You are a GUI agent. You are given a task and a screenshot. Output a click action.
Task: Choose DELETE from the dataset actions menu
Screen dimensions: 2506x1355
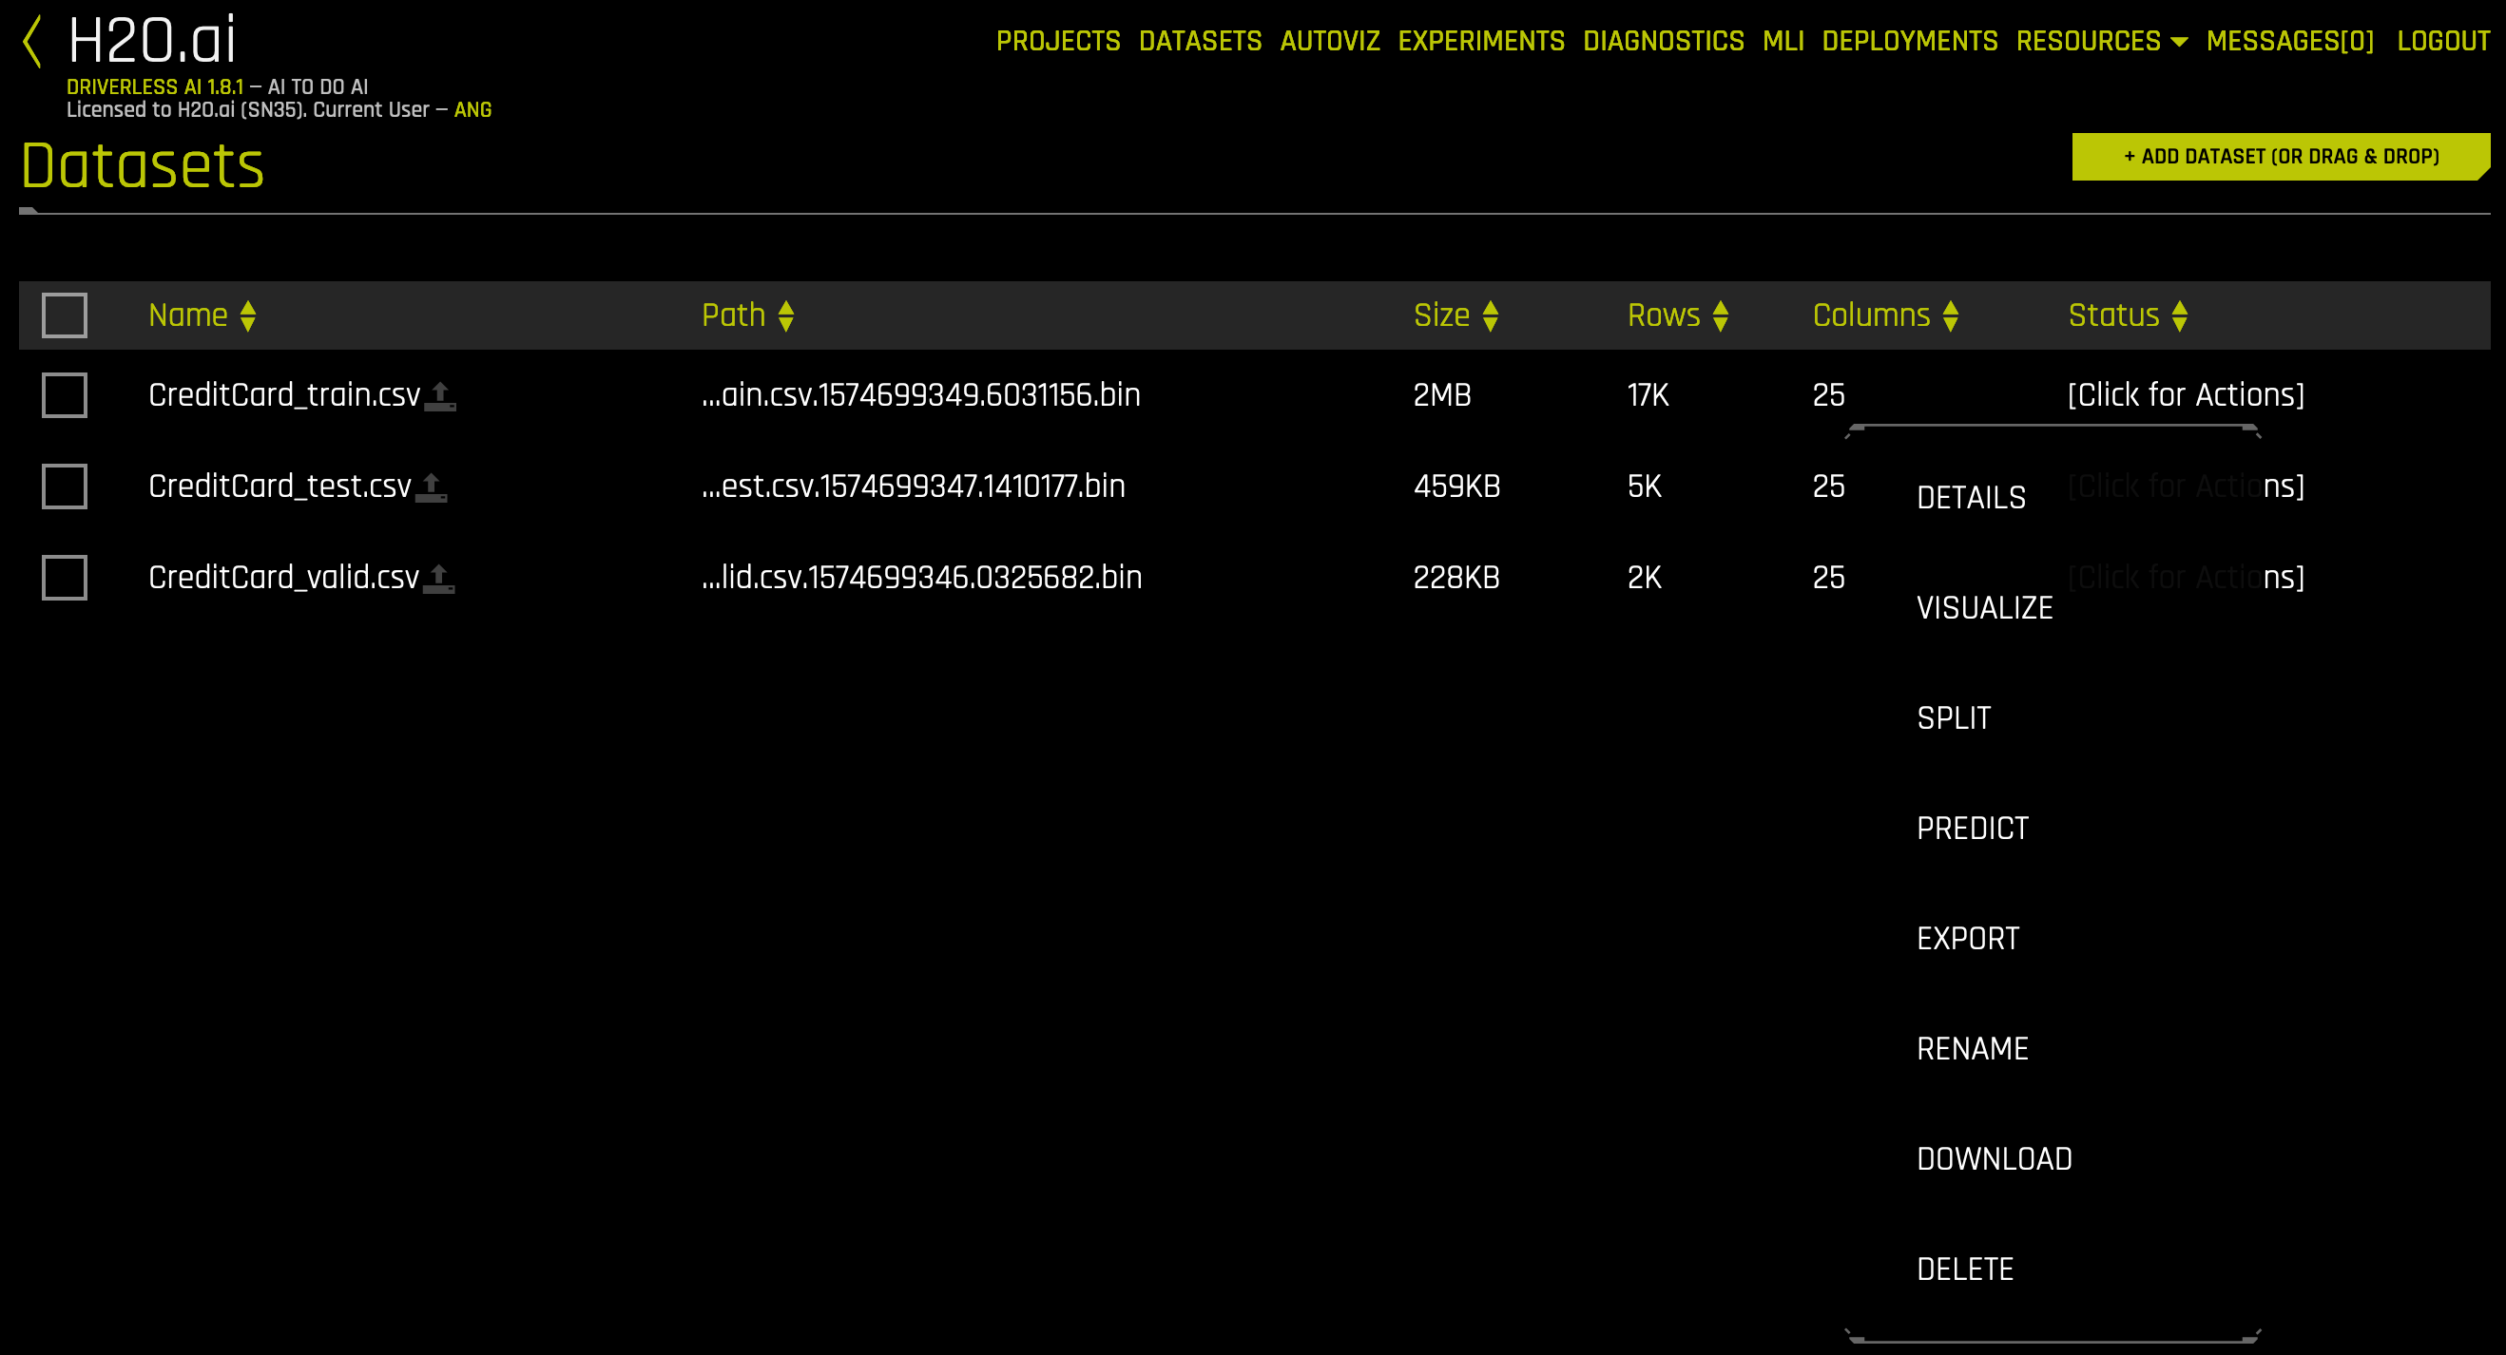click(1965, 1269)
